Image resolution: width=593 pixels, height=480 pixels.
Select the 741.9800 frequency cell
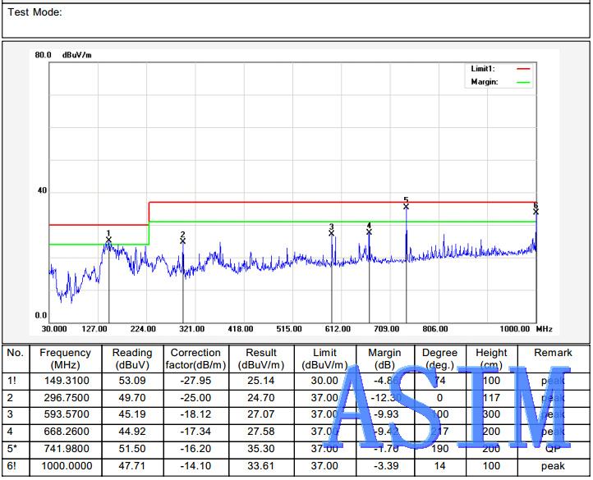pos(67,449)
